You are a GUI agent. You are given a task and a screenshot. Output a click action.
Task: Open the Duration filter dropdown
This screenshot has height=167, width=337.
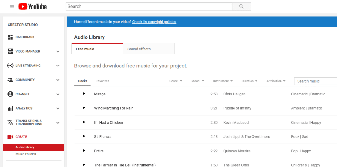[x=249, y=81]
